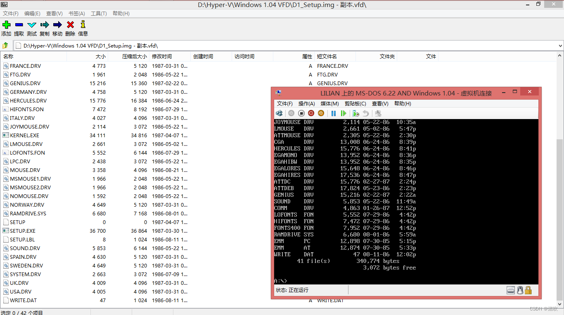
Task: Click the orange Save VM state button
Action: 321,113
